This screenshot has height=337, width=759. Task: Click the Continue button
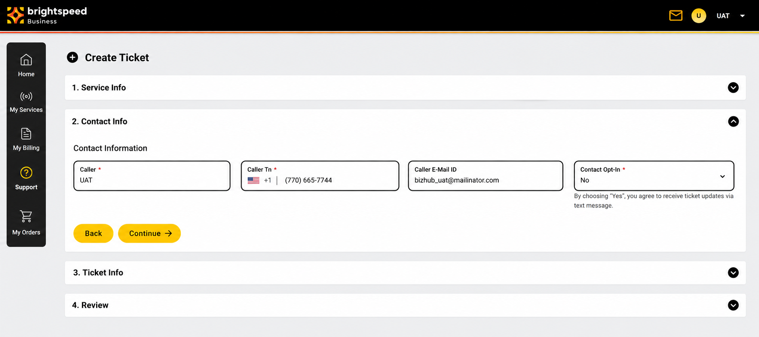[149, 233]
